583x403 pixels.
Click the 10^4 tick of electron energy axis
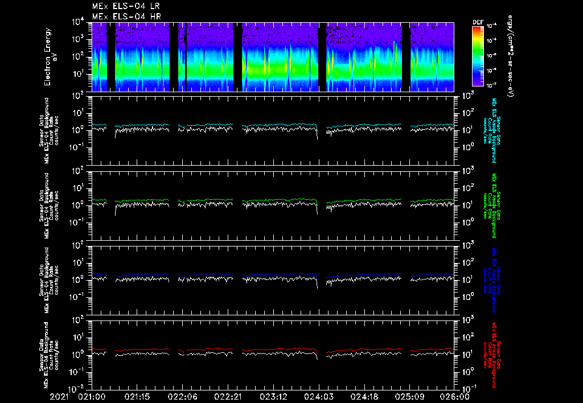[78, 23]
